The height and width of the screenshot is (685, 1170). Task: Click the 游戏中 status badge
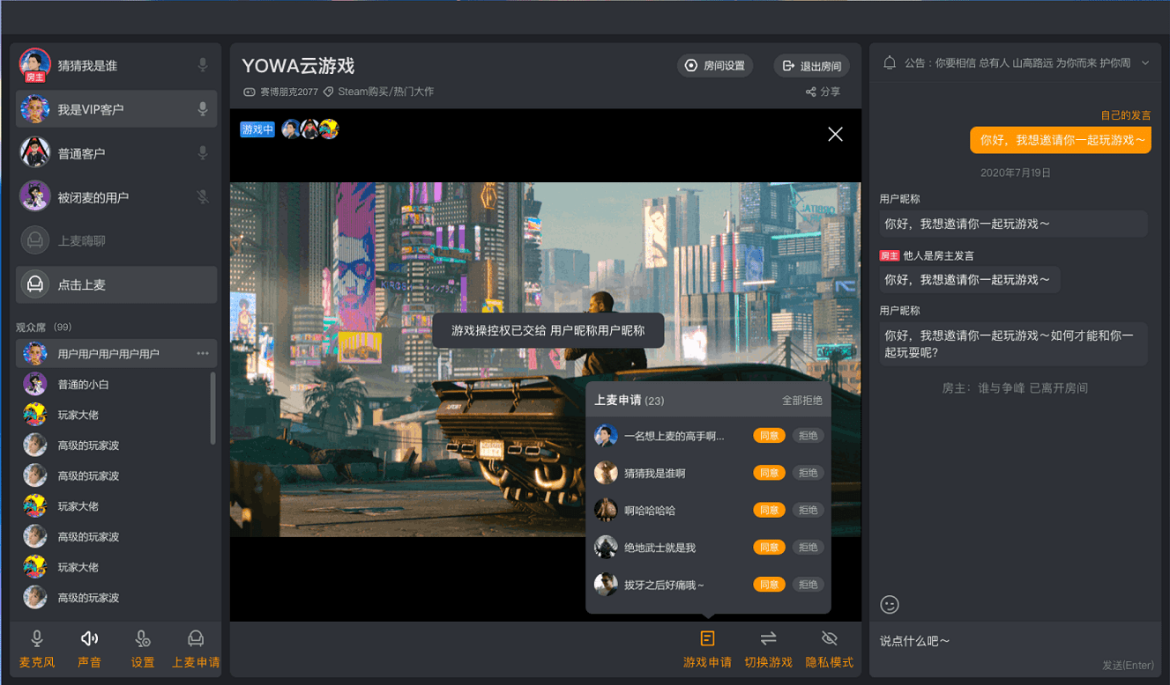tap(257, 129)
